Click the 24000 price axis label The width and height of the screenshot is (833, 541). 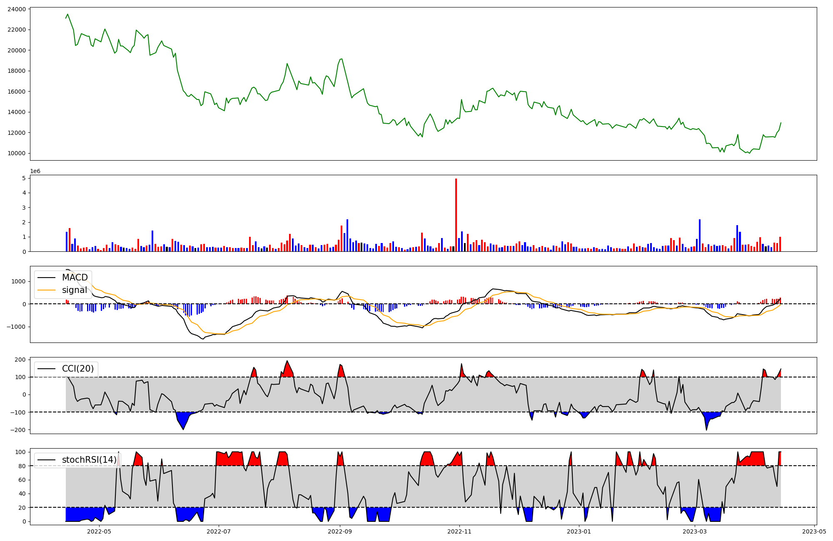tap(17, 9)
